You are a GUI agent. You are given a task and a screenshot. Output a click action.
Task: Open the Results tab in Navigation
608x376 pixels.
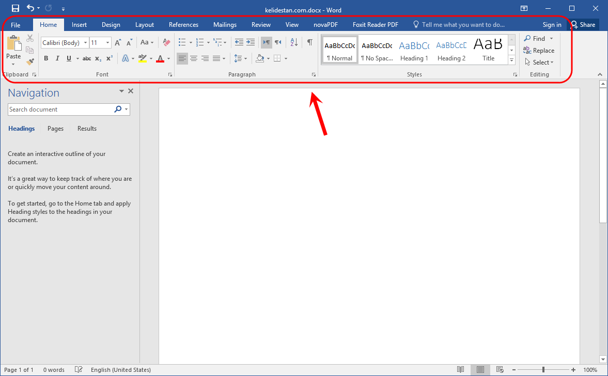(x=87, y=129)
